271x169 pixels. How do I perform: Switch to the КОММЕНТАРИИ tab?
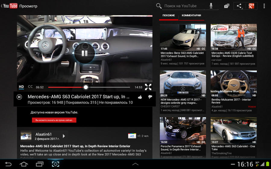pyautogui.click(x=191, y=16)
